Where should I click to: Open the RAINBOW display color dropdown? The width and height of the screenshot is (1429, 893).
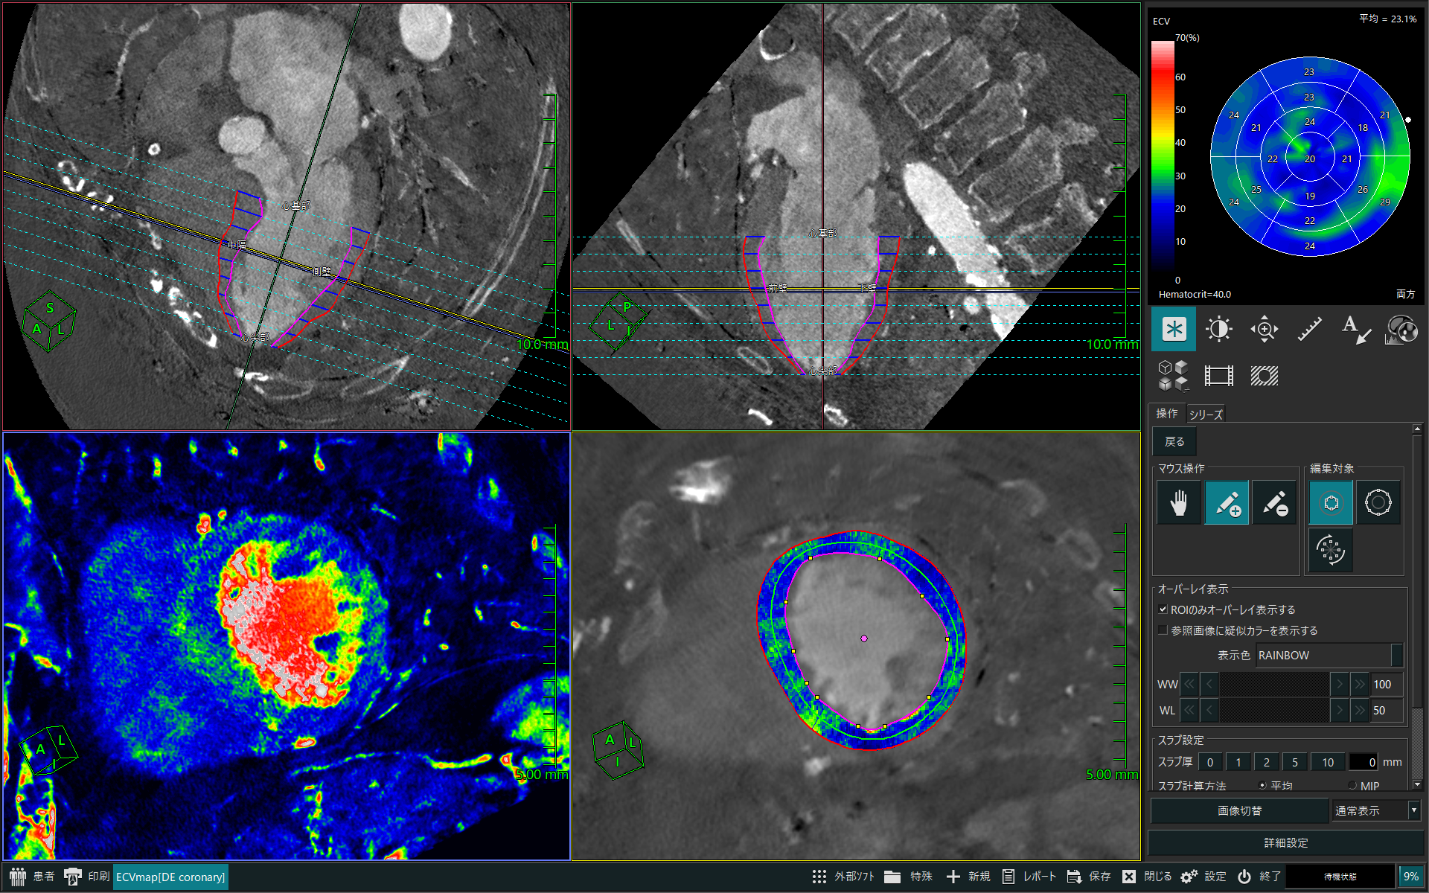tap(1329, 655)
